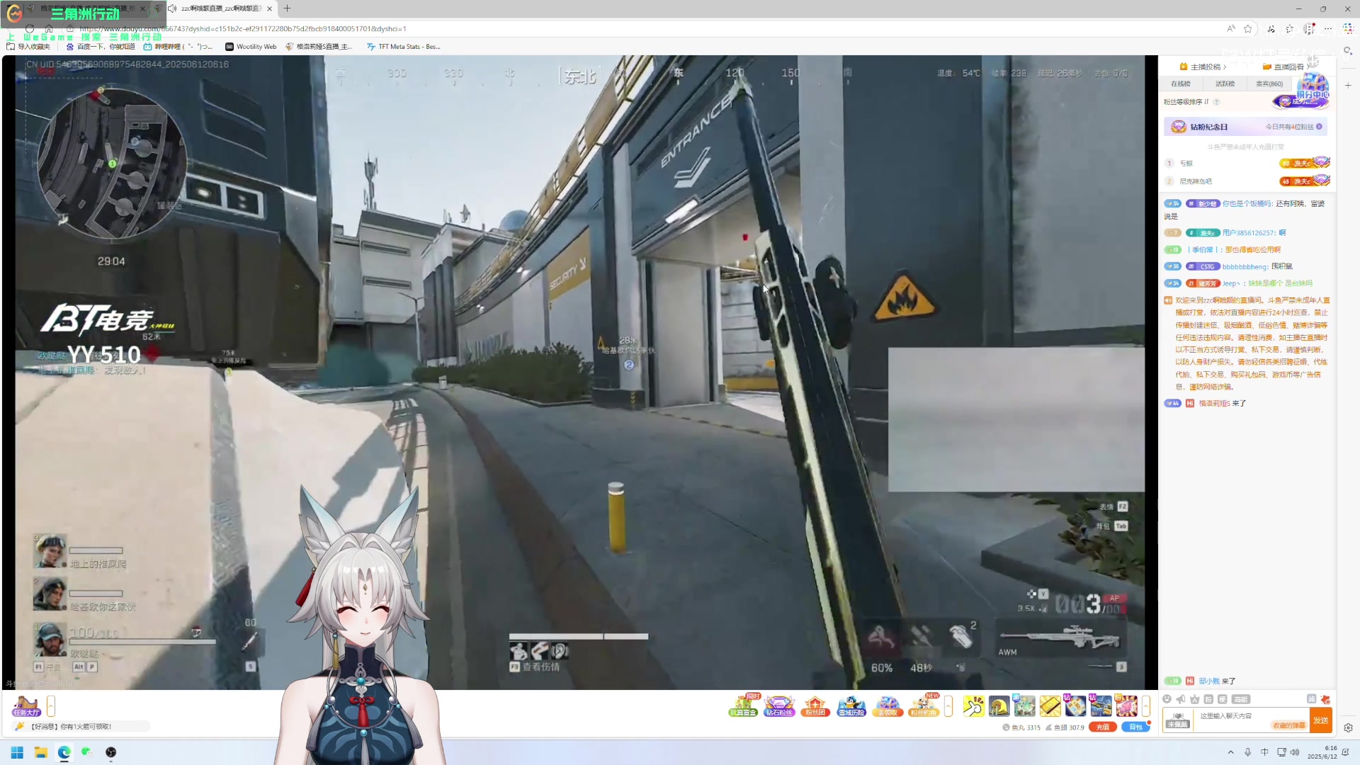
Task: Open browser sidebar search icon
Action: pyautogui.click(x=1348, y=51)
